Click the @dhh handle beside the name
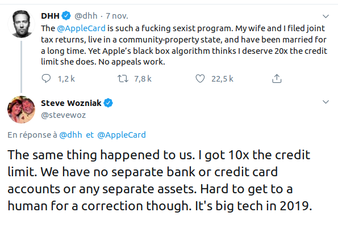The image size is (338, 225). pyautogui.click(x=86, y=16)
